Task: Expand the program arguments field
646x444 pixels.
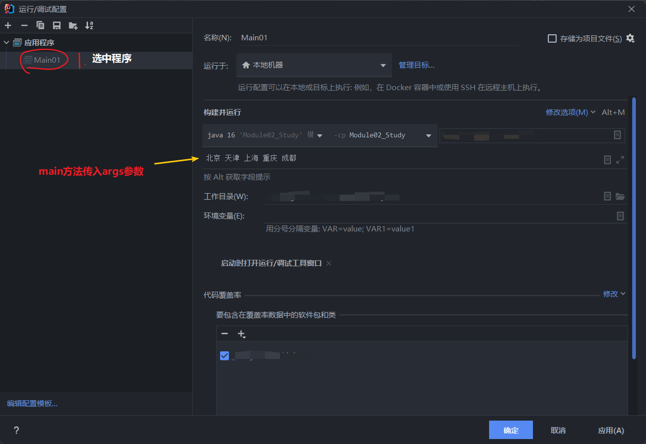Action: pyautogui.click(x=620, y=160)
